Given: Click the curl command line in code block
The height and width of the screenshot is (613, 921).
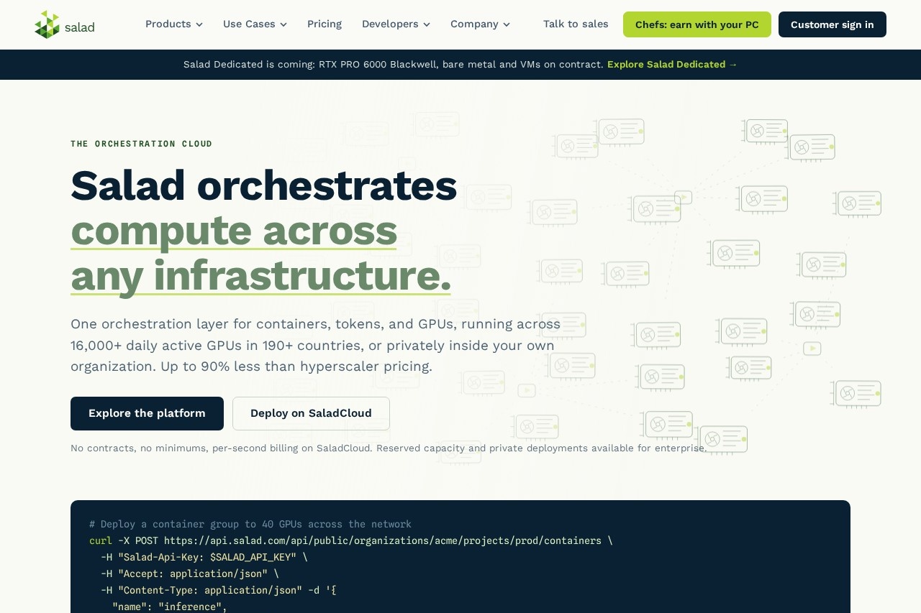Looking at the screenshot, I should (x=351, y=540).
